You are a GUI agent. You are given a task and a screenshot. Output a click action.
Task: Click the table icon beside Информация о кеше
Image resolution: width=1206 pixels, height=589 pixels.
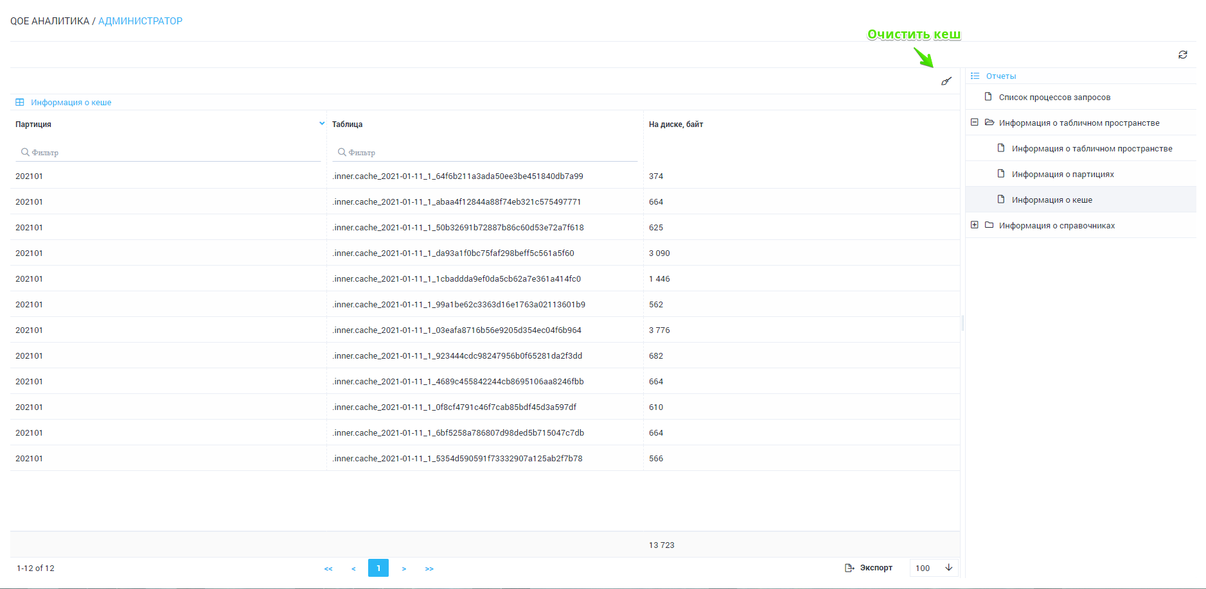click(20, 103)
